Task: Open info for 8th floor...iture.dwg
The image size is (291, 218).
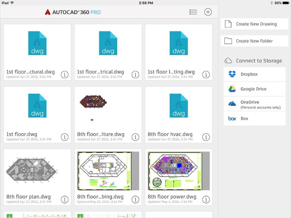Action: [x=135, y=137]
